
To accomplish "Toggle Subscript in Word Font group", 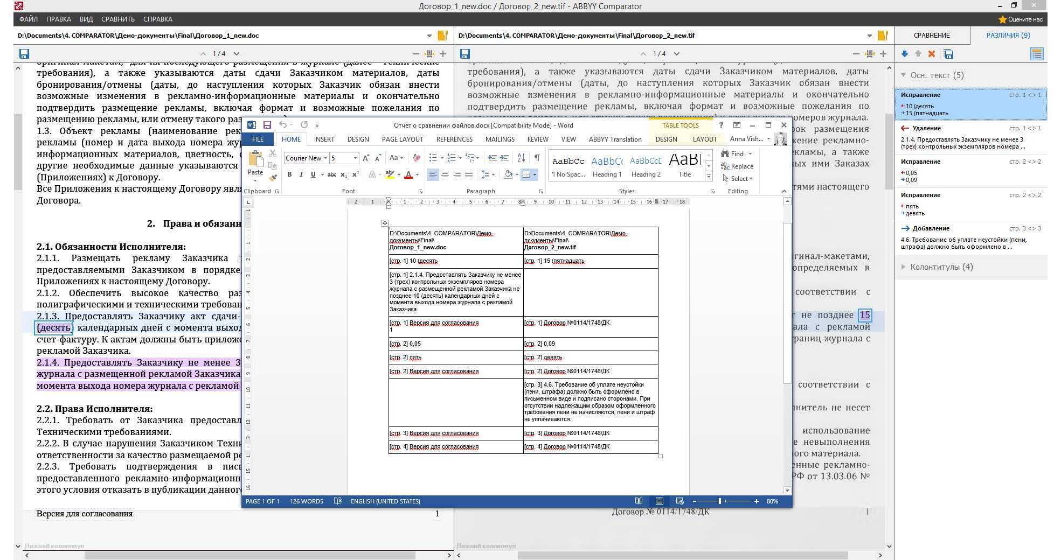I will 344,174.
